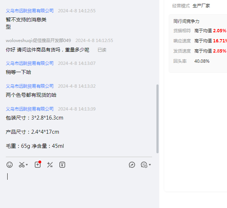The height and width of the screenshot is (208, 227).
Task: Click the 经营模式 生产厂家 label
Action: click(191, 6)
